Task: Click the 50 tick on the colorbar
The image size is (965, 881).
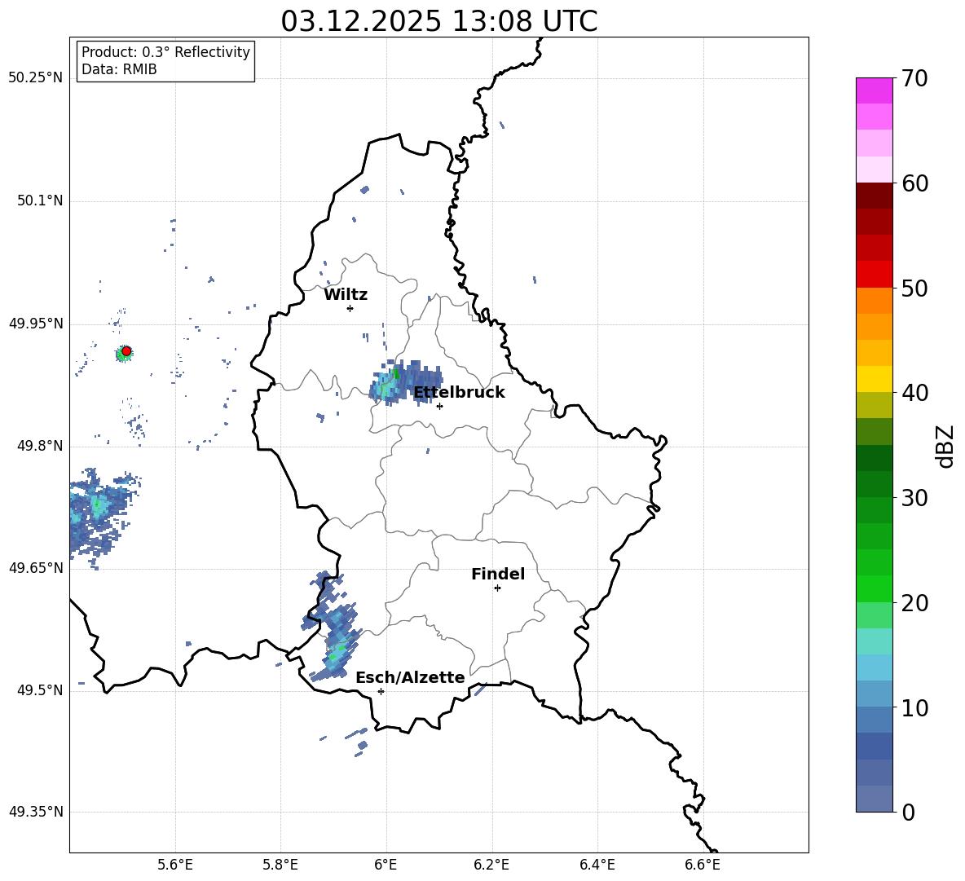Action: point(914,288)
